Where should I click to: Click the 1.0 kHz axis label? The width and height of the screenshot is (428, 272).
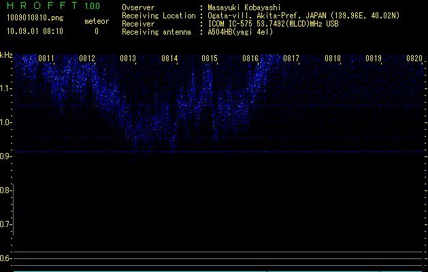(5, 122)
